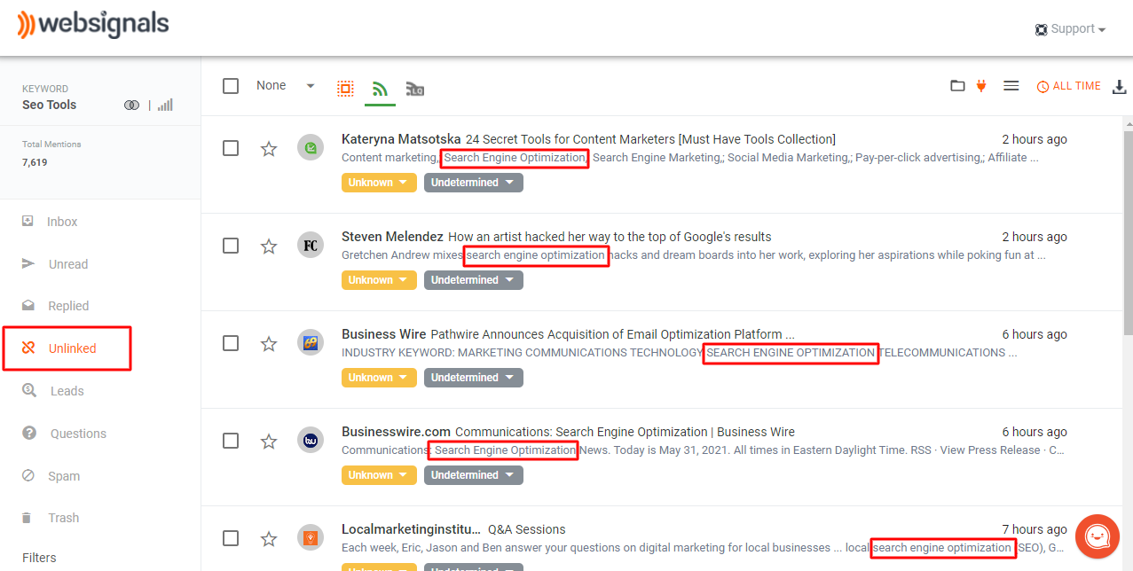Open 'Pathwire Announces Acquisition' article

(x=612, y=334)
